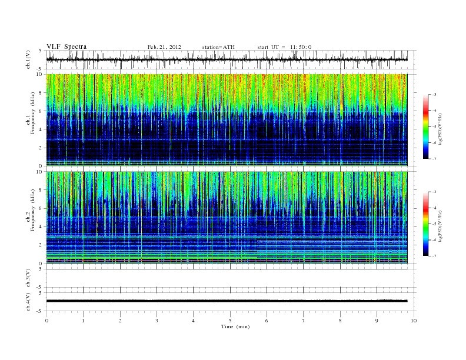Click time axis tick label "3"
Viewport: 466px width, 360px height.
(x=157, y=321)
